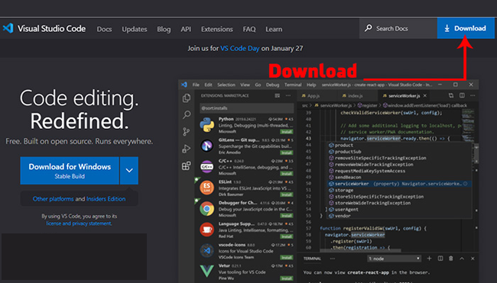Open the Learn navigation link
497x283 pixels.
[x=274, y=29]
